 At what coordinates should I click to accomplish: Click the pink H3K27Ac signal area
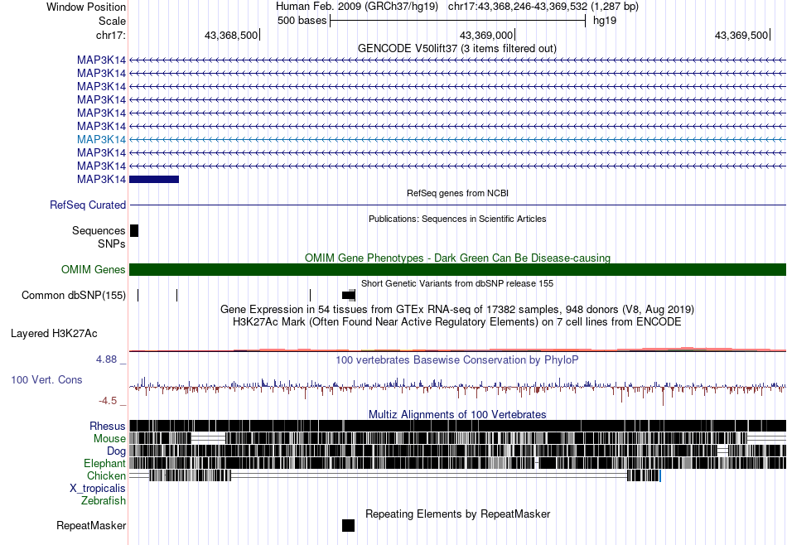click(458, 349)
